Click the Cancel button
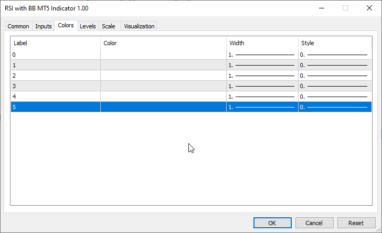This screenshot has height=233, width=382. (x=314, y=223)
